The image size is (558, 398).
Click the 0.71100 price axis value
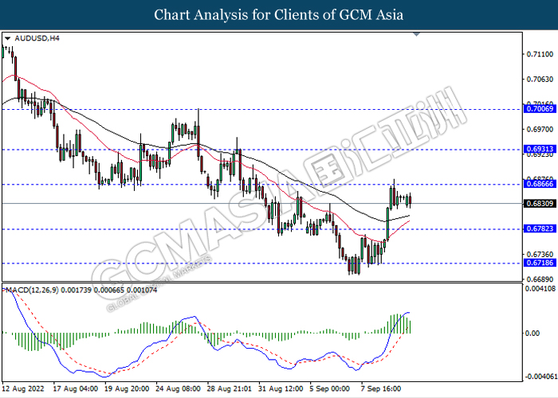540,54
